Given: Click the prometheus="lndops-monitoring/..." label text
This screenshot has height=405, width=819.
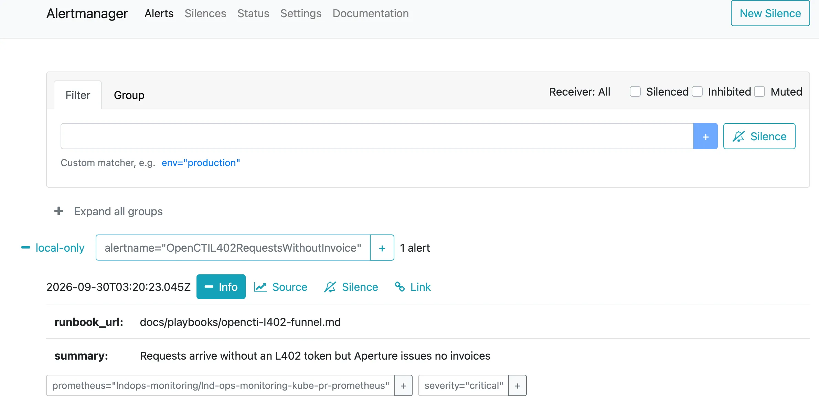Looking at the screenshot, I should [x=221, y=386].
